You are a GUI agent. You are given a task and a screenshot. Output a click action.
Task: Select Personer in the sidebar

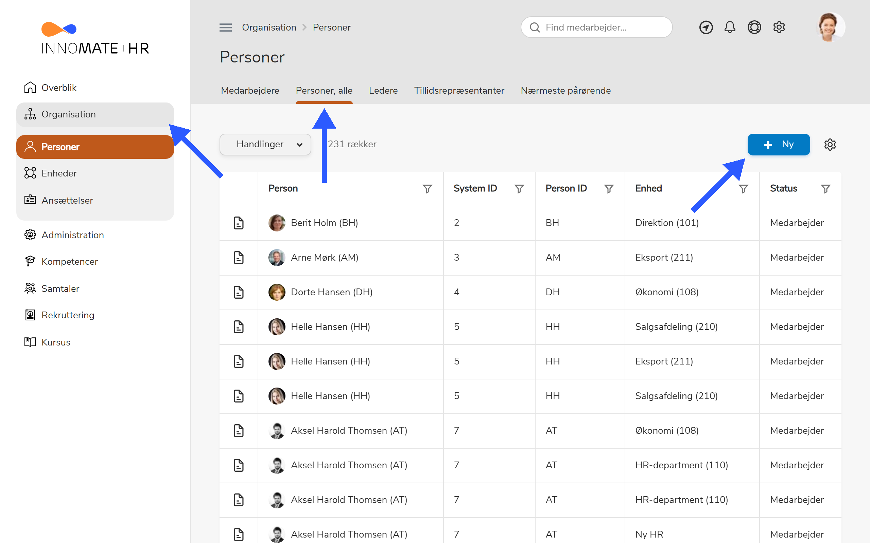95,147
